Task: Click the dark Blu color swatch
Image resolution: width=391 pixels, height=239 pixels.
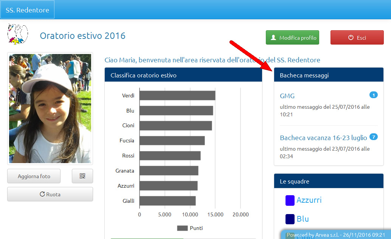Action: 290,219
